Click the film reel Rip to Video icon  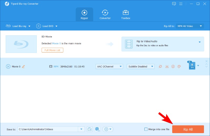coord(129,44)
